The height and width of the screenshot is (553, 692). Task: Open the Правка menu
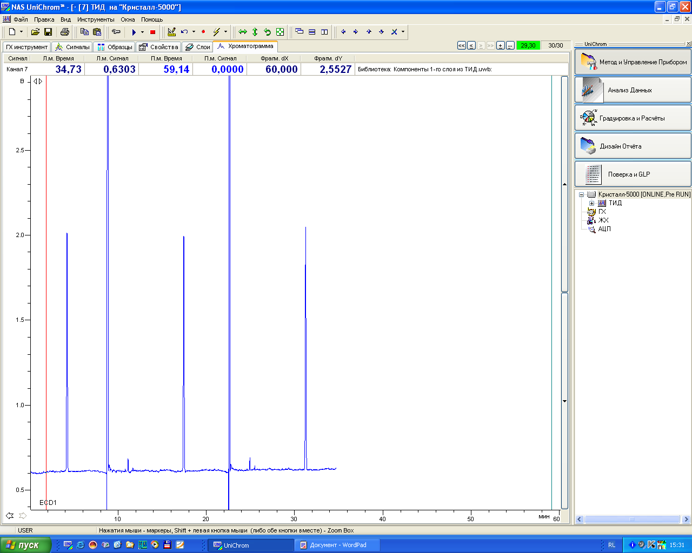click(44, 19)
